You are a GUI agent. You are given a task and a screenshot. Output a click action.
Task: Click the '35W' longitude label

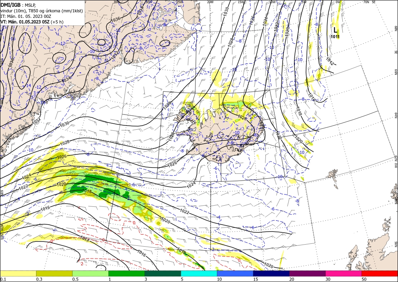tap(117, 2)
